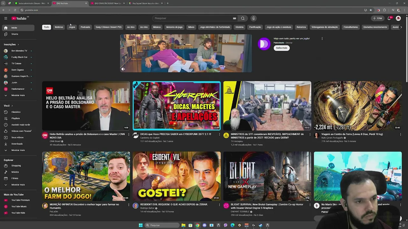This screenshot has width=408, height=229.
Task: Select the Jogos filter chip
Action: point(72,27)
